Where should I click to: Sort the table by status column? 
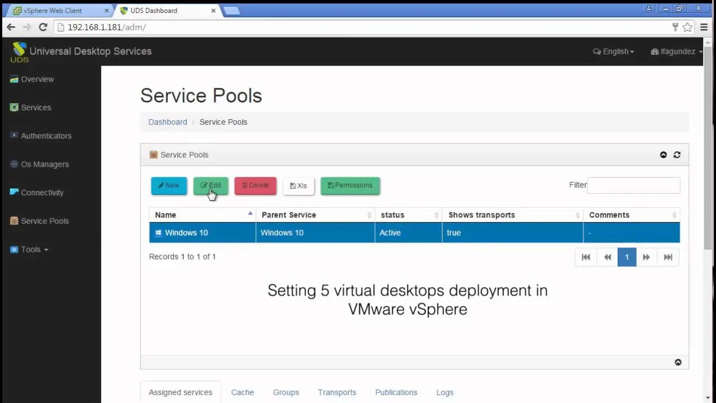coord(408,215)
